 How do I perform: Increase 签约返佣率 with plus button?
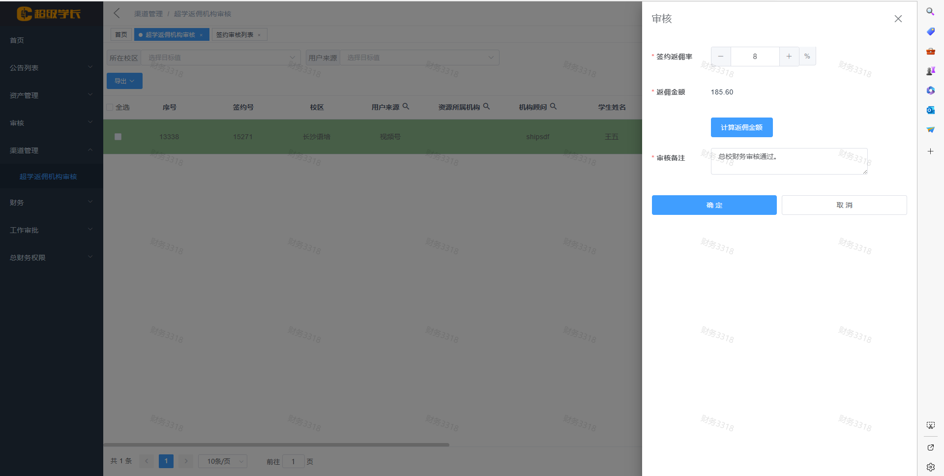click(x=789, y=57)
